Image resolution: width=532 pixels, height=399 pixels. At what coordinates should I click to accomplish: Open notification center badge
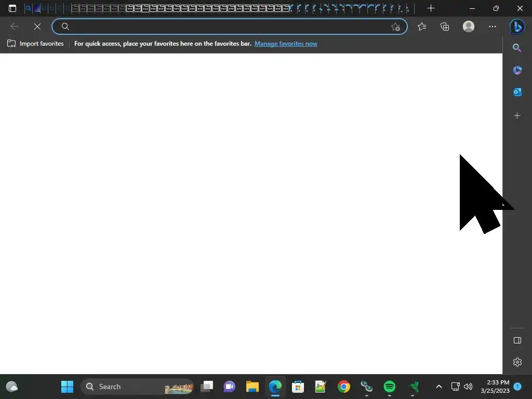click(518, 387)
